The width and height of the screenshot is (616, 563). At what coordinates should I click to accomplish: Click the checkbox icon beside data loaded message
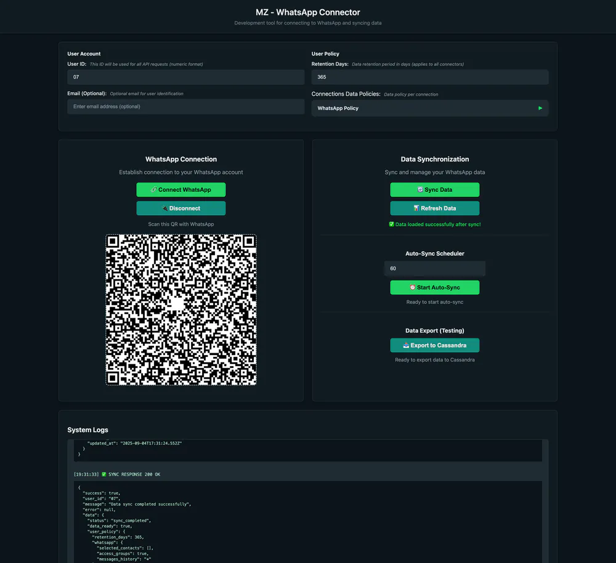coord(392,224)
